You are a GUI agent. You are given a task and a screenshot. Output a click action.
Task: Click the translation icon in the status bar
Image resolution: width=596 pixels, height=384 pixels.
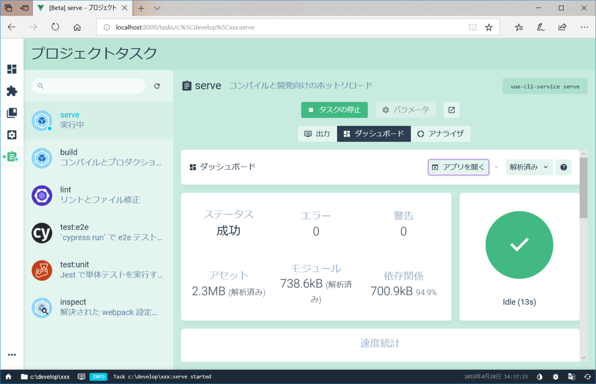click(572, 377)
